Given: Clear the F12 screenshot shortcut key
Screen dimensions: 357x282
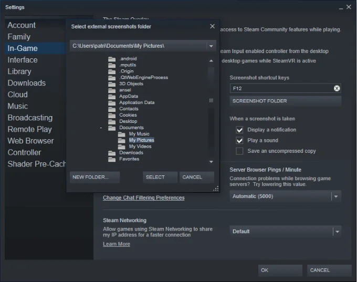Looking at the screenshot, I should tap(337, 88).
